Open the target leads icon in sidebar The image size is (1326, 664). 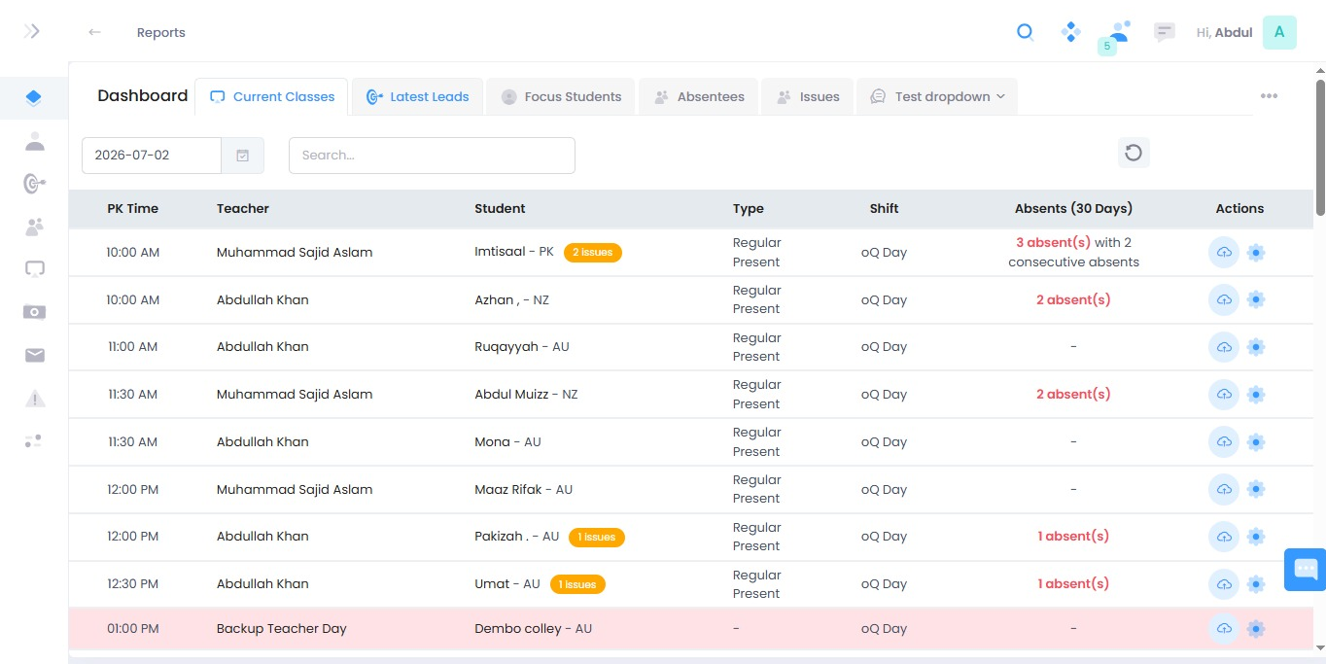[x=35, y=184]
